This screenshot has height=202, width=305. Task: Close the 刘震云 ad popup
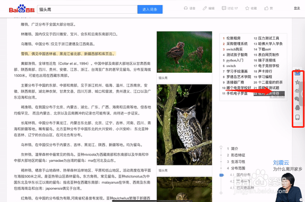coord(301,199)
